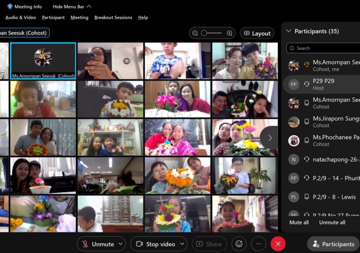
Task: Open the Layout options
Action: 257,33
